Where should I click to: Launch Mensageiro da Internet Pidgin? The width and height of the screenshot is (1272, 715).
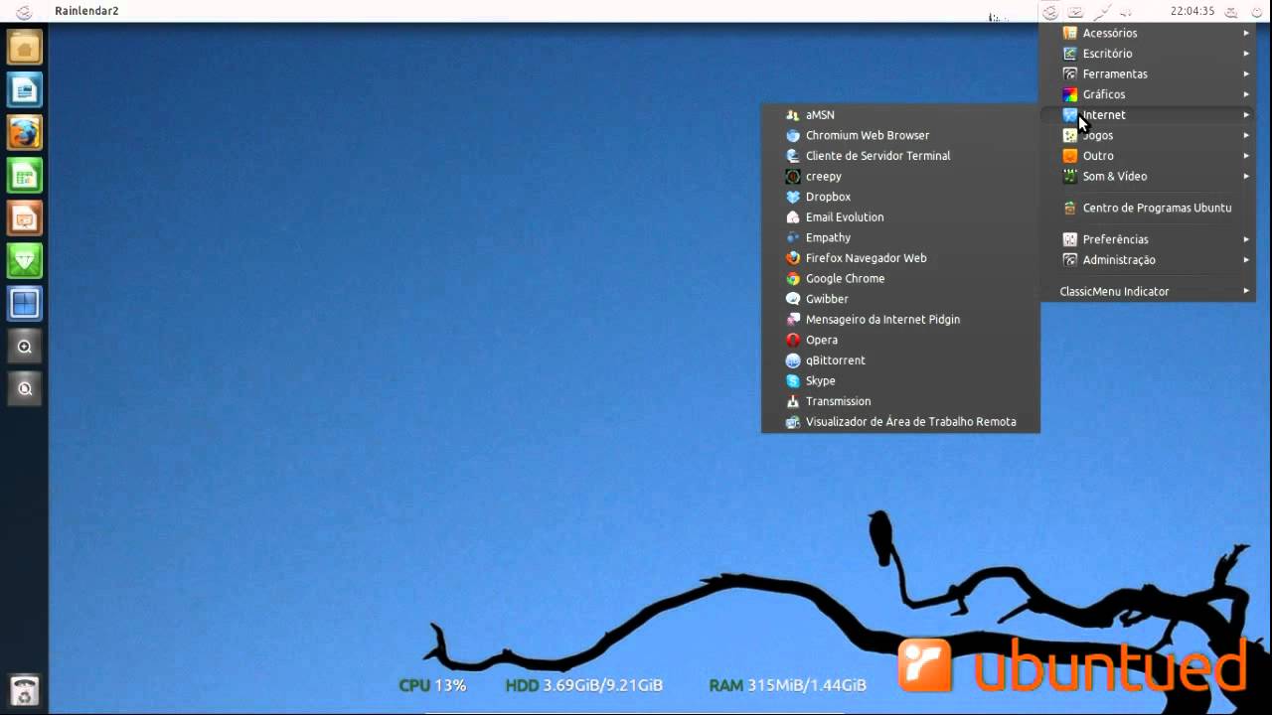(900, 319)
